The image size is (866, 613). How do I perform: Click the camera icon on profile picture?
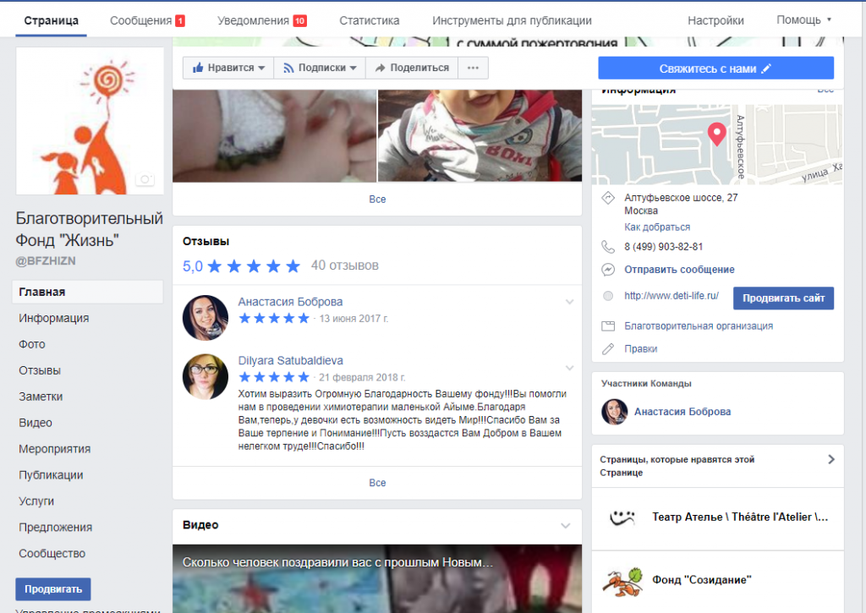tap(145, 179)
